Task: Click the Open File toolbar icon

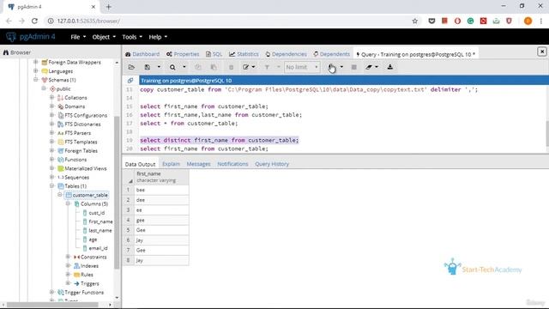Action: coord(131,67)
